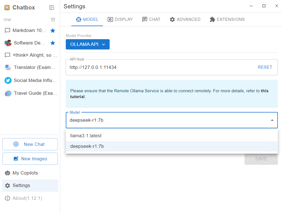Switch to the DISPLAY tab

click(120, 19)
